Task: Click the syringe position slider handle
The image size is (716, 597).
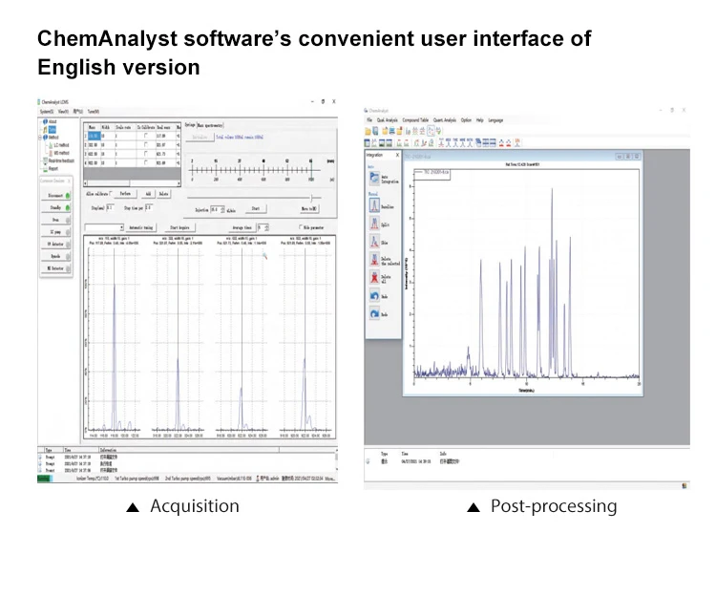Action: click(x=311, y=198)
